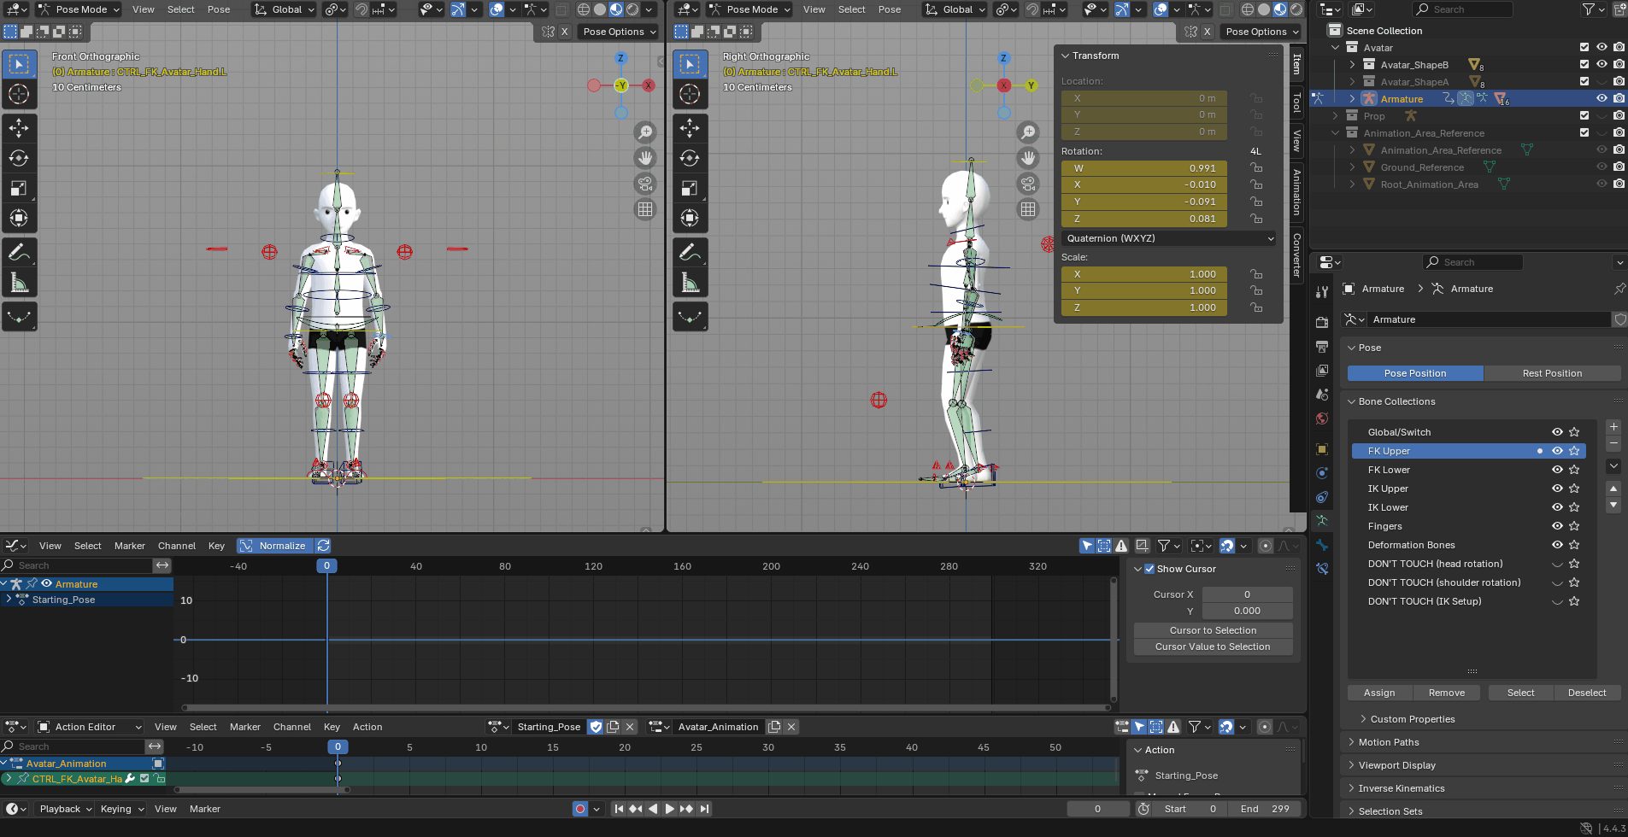The width and height of the screenshot is (1628, 837).
Task: Select the Move tool in left viewport
Action: 19,128
